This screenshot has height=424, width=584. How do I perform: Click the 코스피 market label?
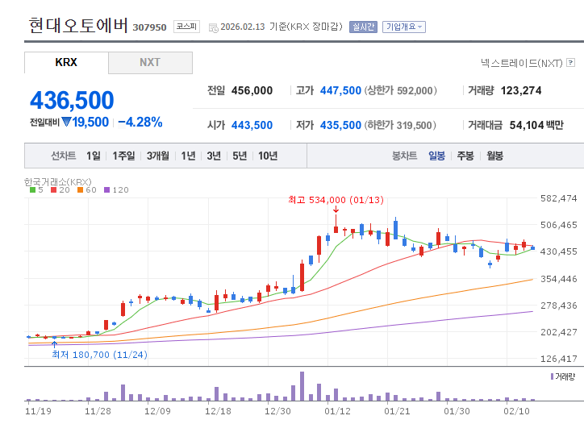pyautogui.click(x=186, y=27)
